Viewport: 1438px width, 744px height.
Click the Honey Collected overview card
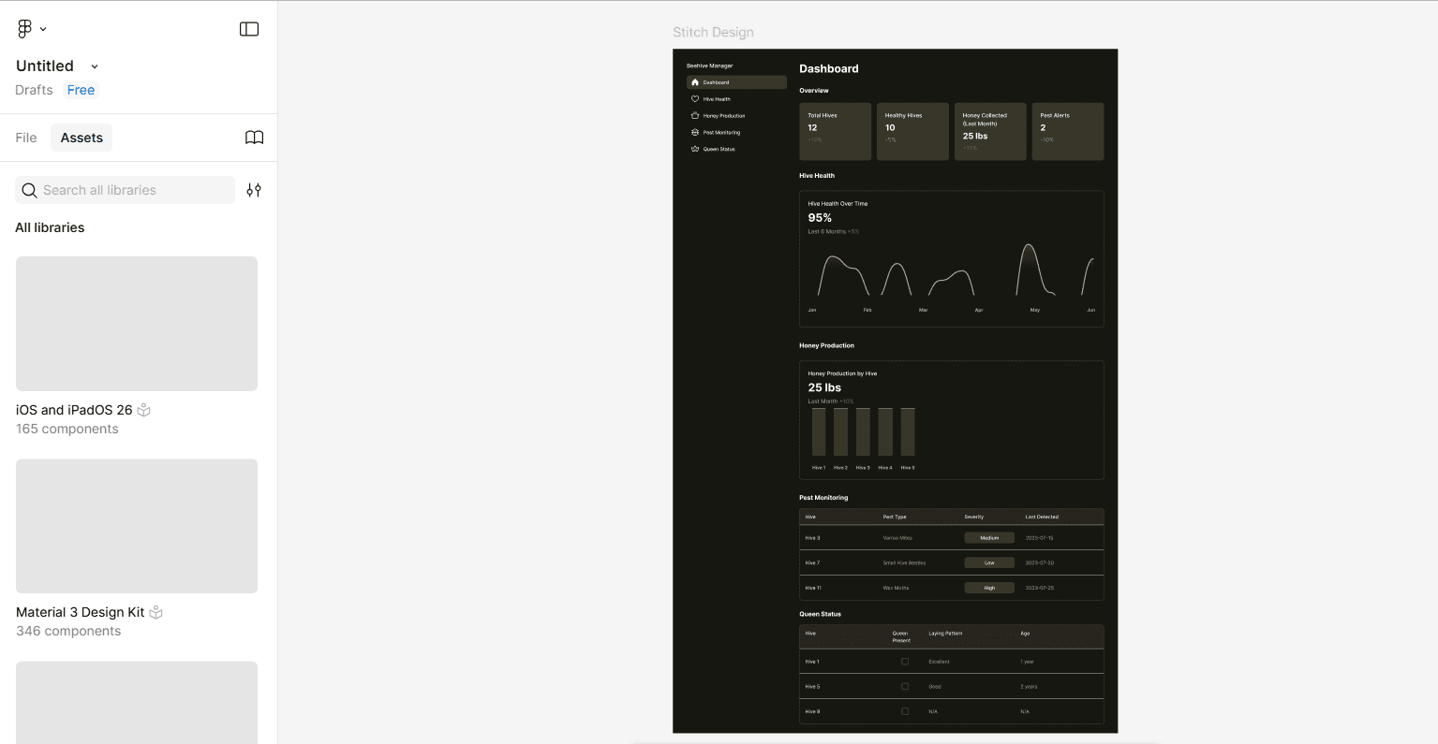tap(990, 131)
